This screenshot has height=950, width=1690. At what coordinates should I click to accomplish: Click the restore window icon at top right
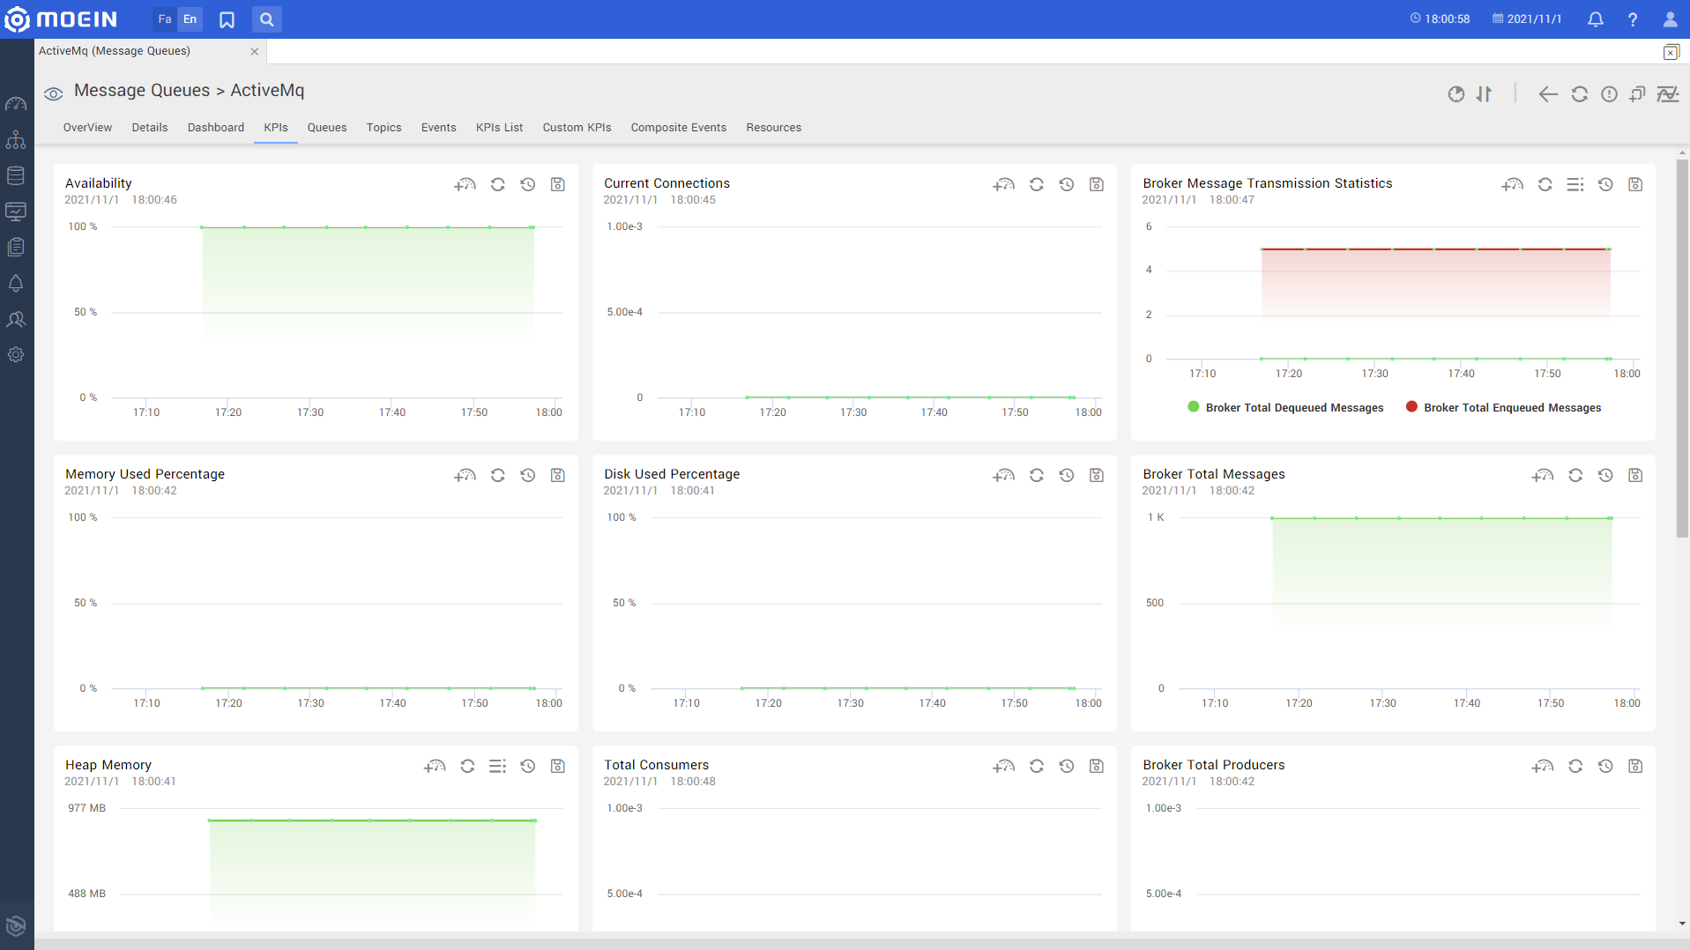1671,53
